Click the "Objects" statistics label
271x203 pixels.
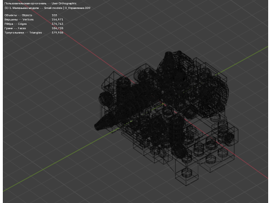[27, 15]
